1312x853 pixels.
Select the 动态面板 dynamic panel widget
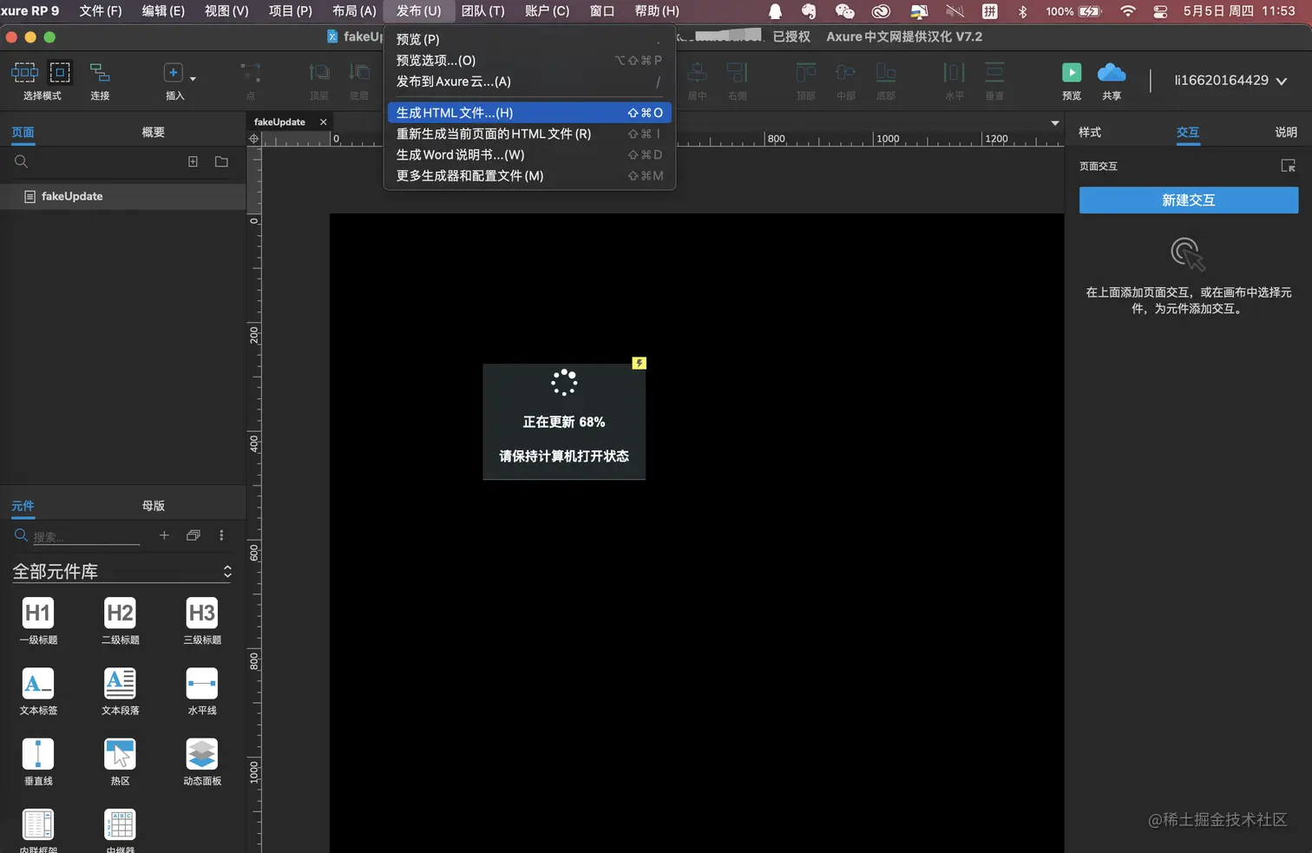[202, 761]
